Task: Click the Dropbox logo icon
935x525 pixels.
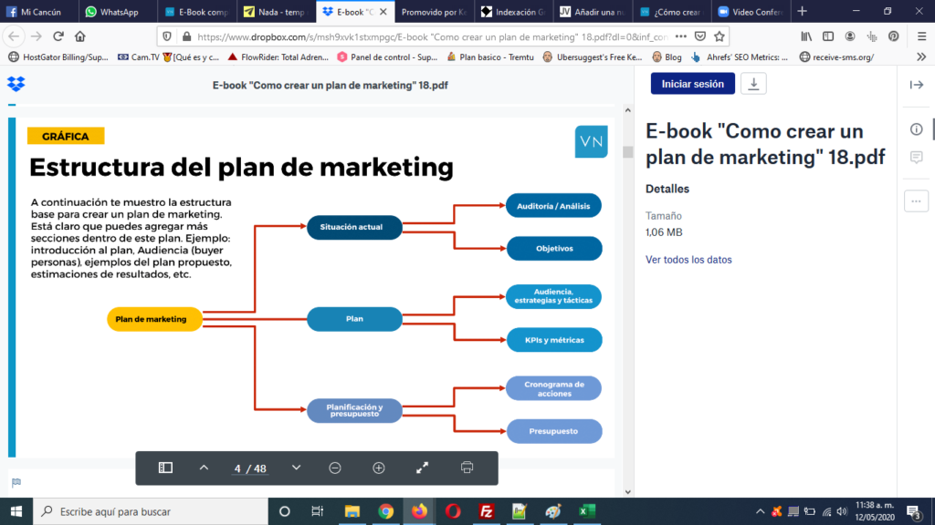Action: 16,85
